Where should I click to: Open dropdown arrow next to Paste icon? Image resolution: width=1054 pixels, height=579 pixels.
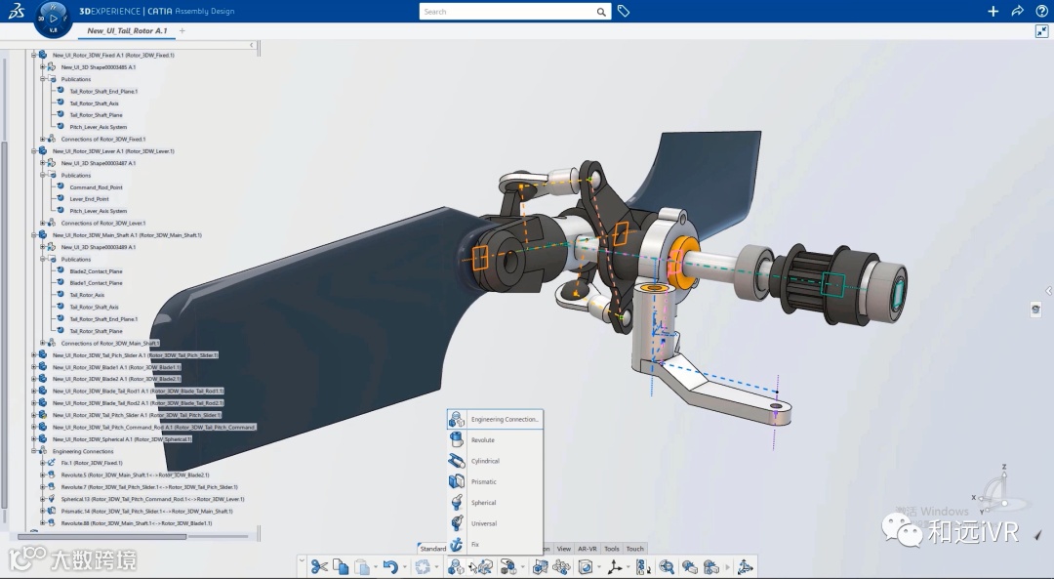pos(376,567)
